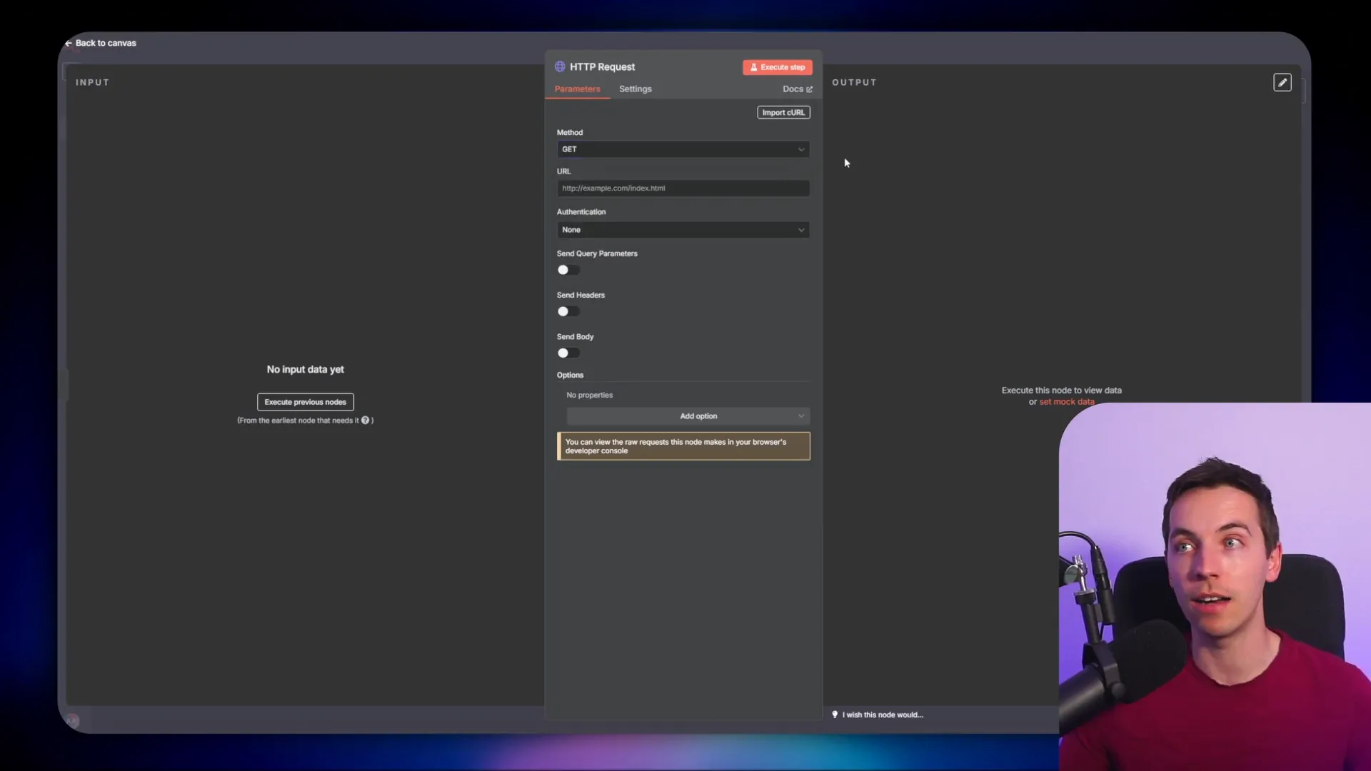Click the edit pencil icon in Output
The height and width of the screenshot is (771, 1371).
point(1282,83)
